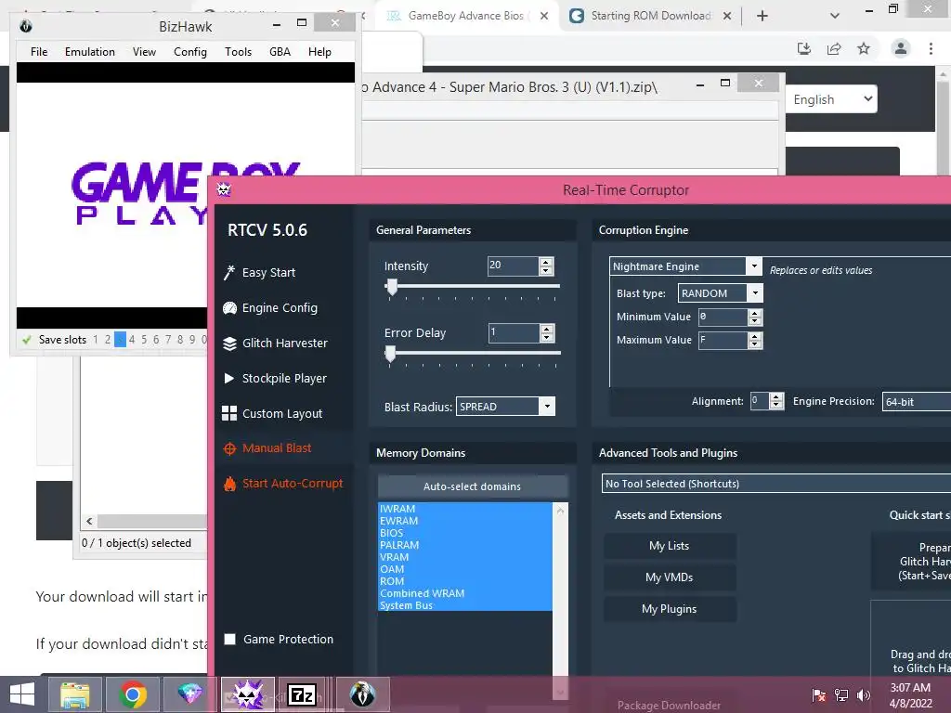951x713 pixels.
Task: Open BizHawk File menu
Action: pyautogui.click(x=39, y=52)
